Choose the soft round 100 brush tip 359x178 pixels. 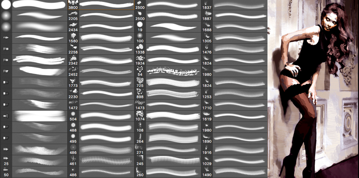coord(140,38)
